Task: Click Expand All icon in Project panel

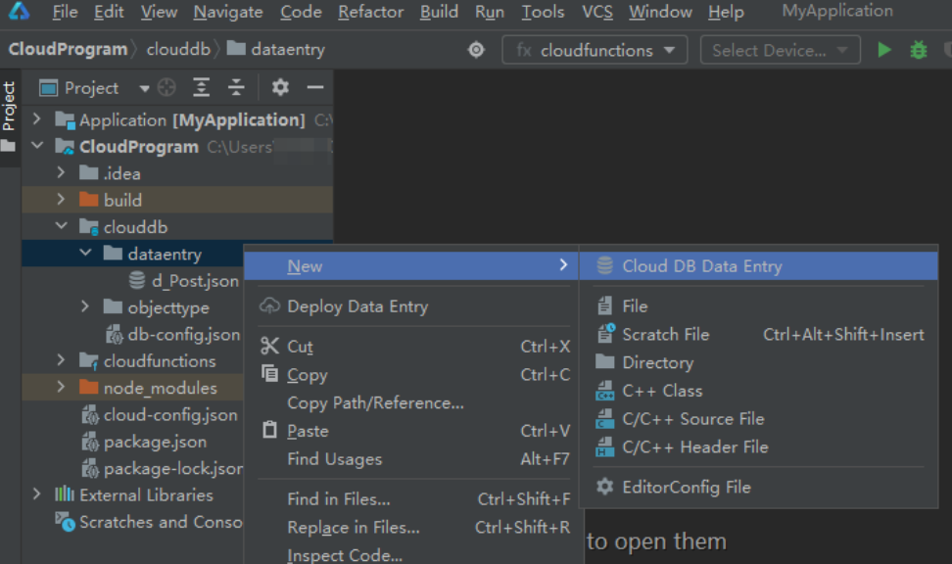Action: tap(202, 88)
